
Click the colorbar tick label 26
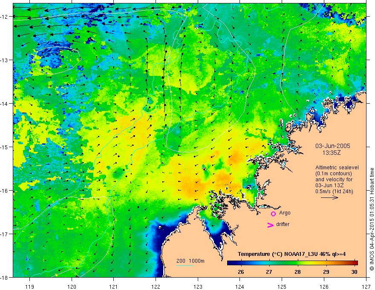point(241,272)
